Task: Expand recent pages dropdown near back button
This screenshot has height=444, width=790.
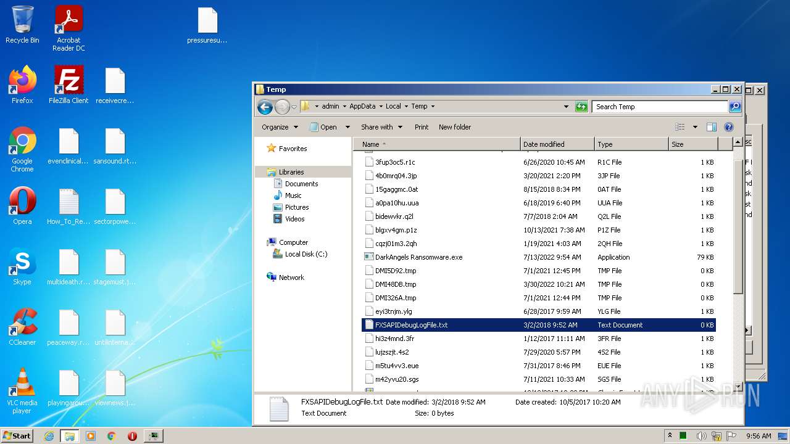Action: [294, 107]
